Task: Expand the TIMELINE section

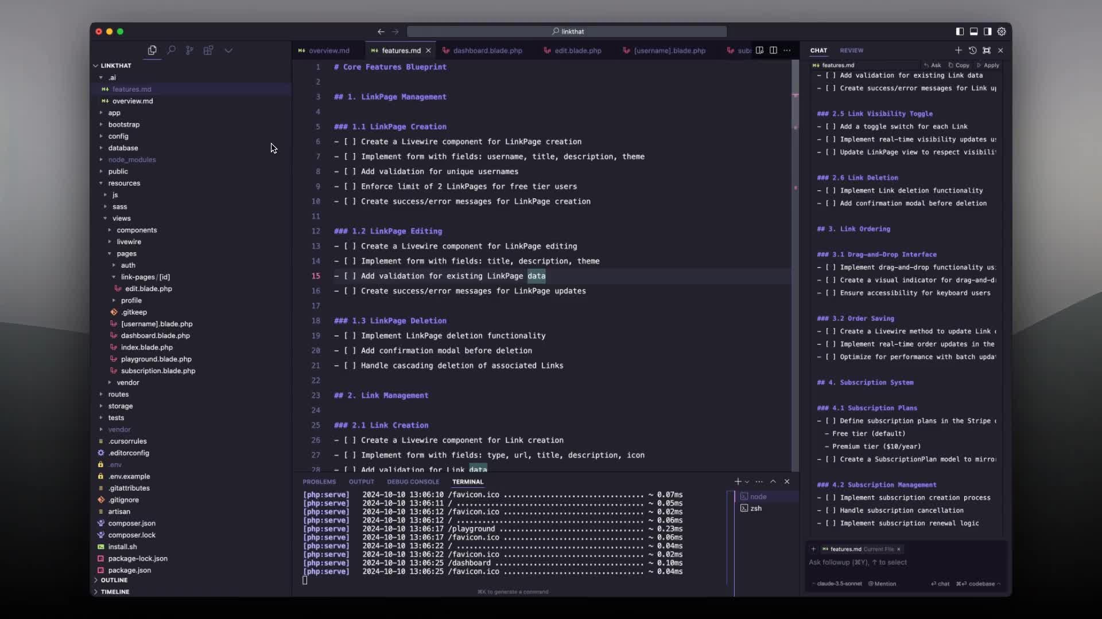Action: coord(191,592)
